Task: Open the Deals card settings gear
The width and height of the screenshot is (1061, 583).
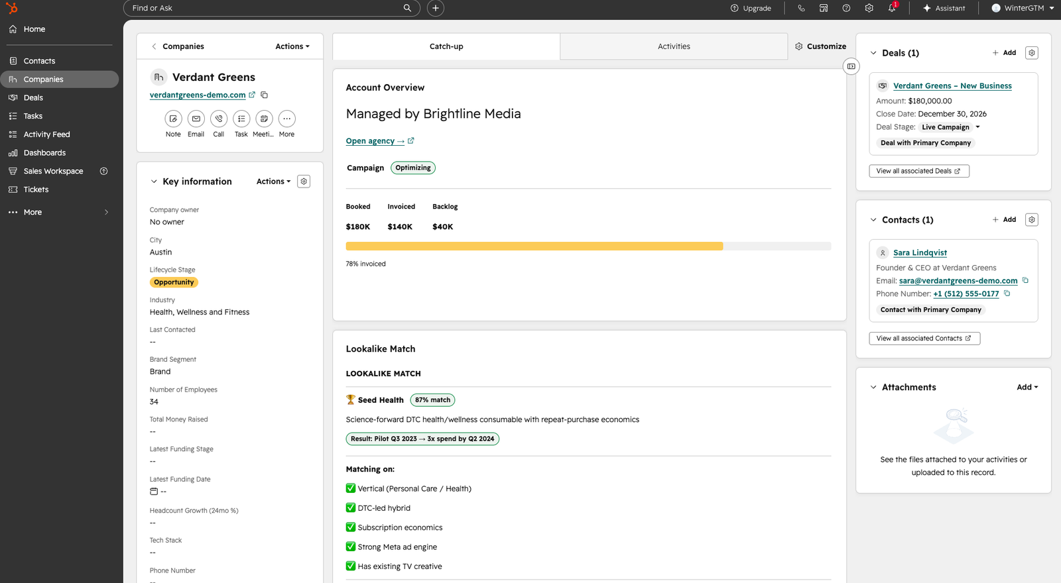Action: pos(1032,53)
